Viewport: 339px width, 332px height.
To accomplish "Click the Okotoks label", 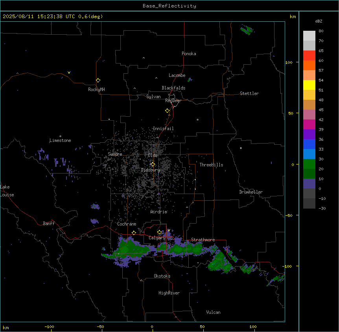I will point(162,276).
